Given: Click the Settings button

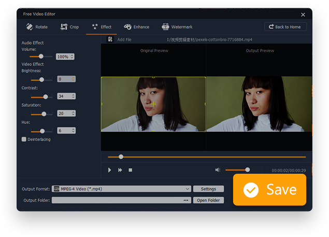Looking at the screenshot, I should [208, 189].
